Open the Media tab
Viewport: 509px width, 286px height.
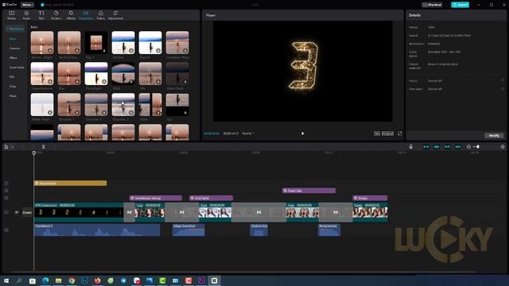(11, 15)
